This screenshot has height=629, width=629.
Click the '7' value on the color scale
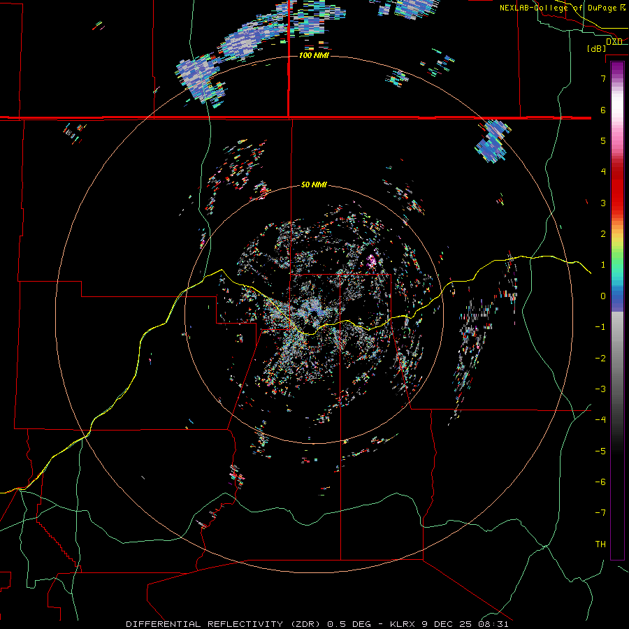602,78
